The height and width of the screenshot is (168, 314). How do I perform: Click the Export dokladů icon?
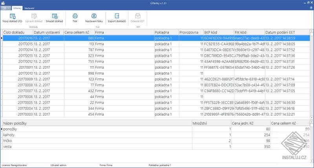(x=116, y=16)
